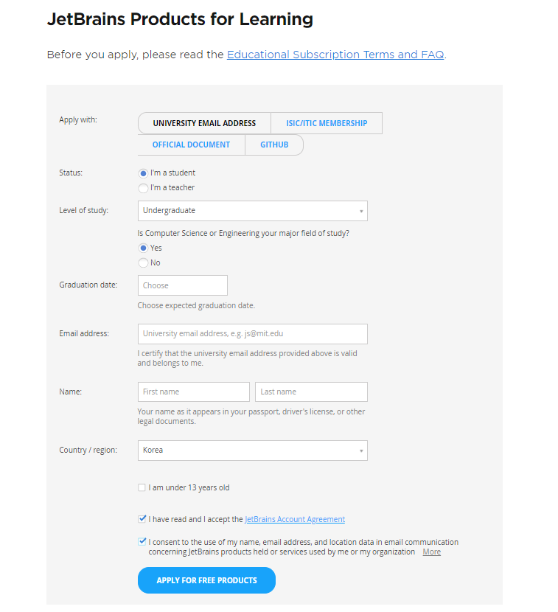
Task: Switch to ISIC/ITIC Membership tab
Action: [327, 123]
